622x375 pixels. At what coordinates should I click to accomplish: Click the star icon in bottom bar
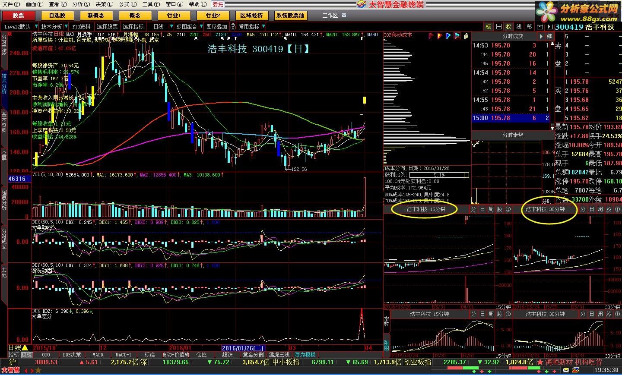click(38, 370)
